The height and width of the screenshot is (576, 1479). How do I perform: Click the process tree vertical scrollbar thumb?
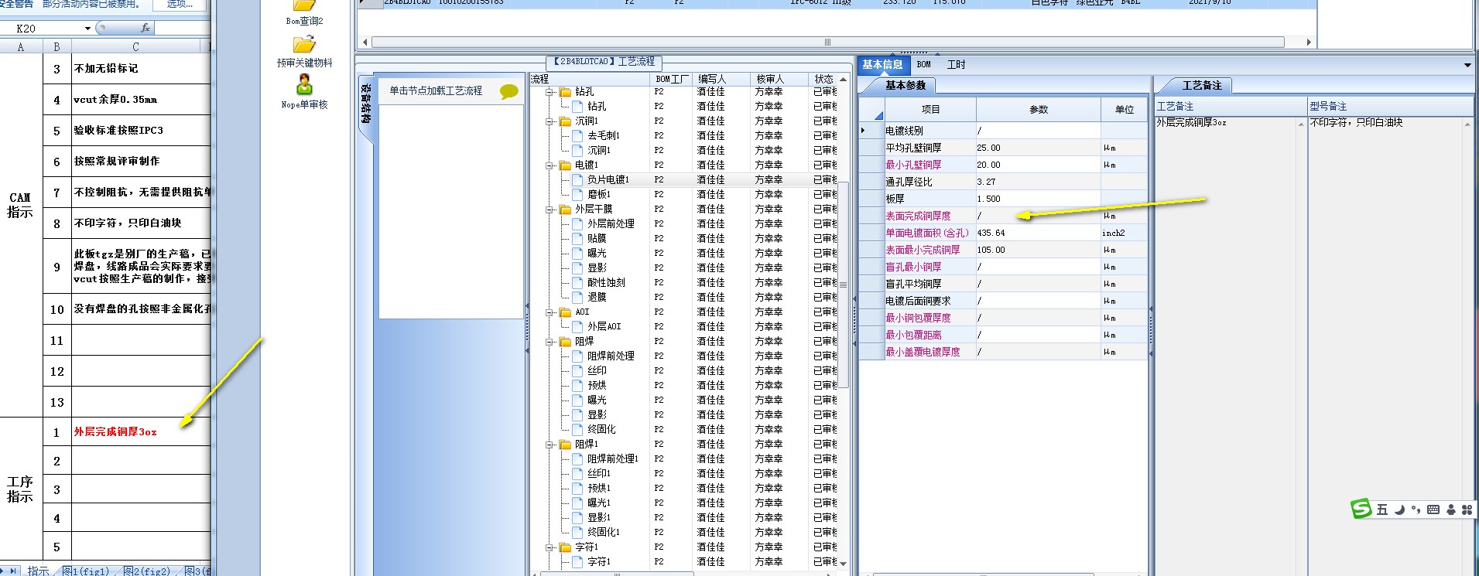click(843, 285)
